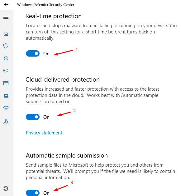Open Virus & threat protection shield icon
This screenshot has width=181, height=196.
click(x=6, y=46)
